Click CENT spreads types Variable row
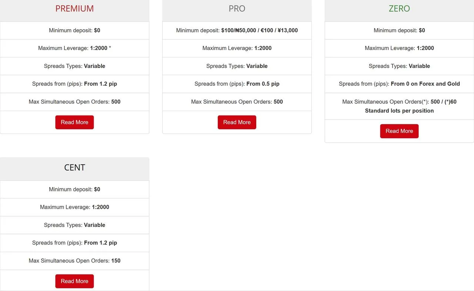474x291 pixels. pos(74,225)
